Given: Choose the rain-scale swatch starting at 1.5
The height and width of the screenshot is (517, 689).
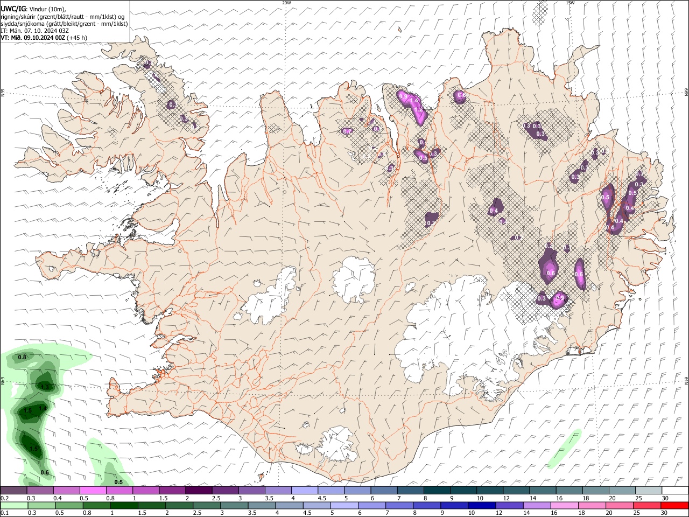Looking at the screenshot, I should 151,505.
